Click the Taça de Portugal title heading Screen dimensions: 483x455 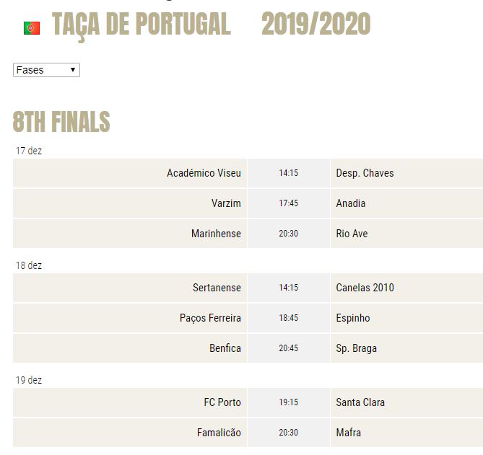[142, 25]
